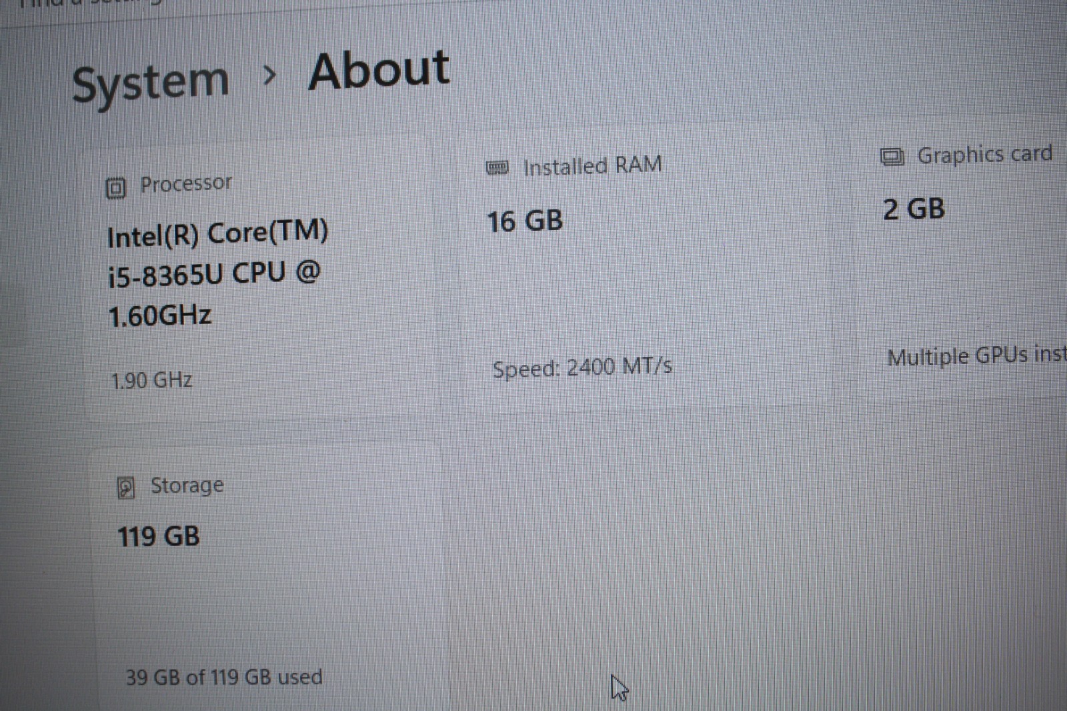The image size is (1067, 711).
Task: Click the Processor chip icon
Action: point(115,188)
